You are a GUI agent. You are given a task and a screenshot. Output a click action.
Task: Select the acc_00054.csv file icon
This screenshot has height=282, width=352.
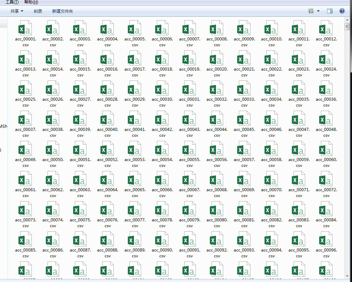(x=162, y=148)
